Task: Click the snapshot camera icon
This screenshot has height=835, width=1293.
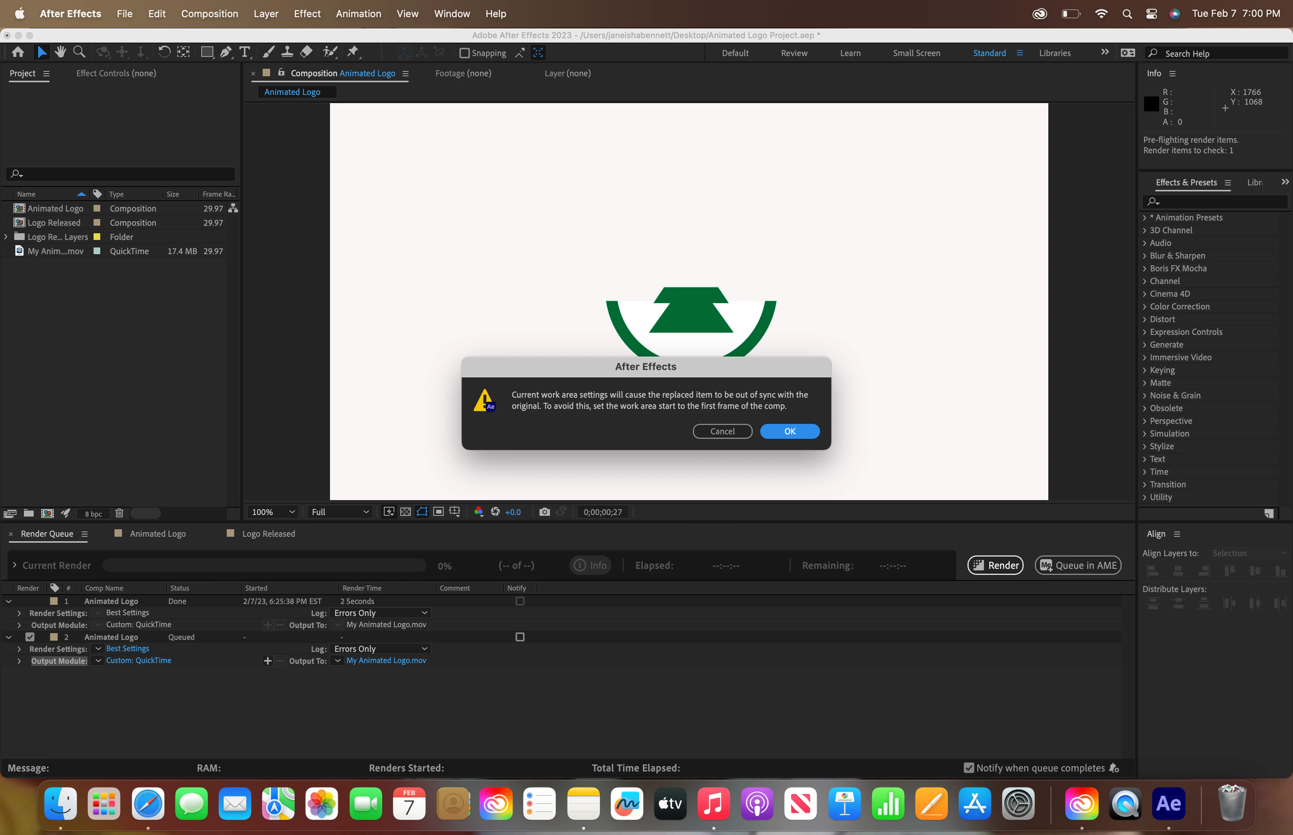Action: (x=544, y=512)
